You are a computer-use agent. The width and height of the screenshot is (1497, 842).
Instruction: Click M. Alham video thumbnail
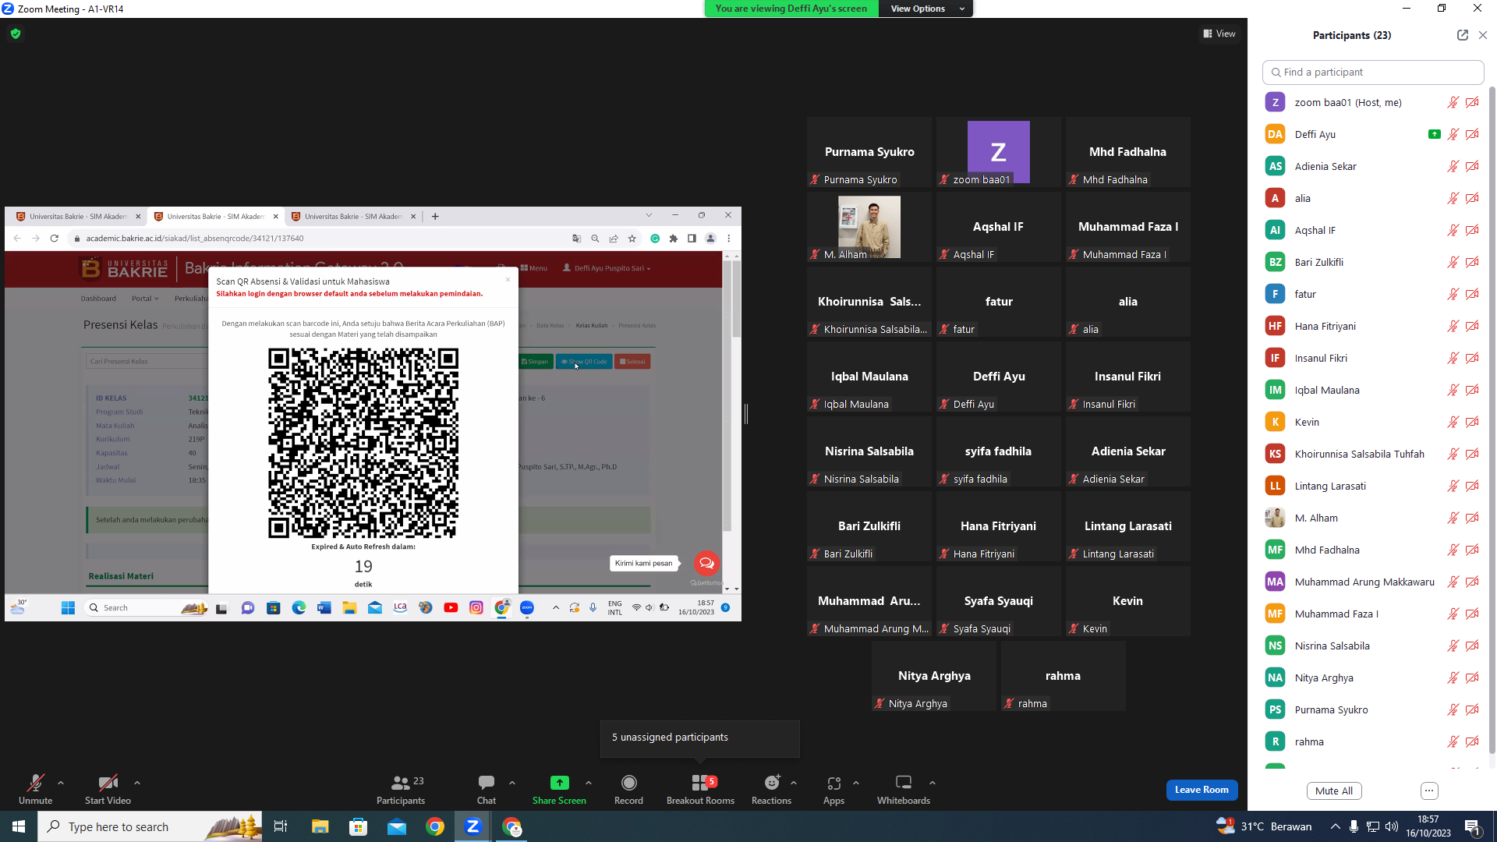coord(869,227)
